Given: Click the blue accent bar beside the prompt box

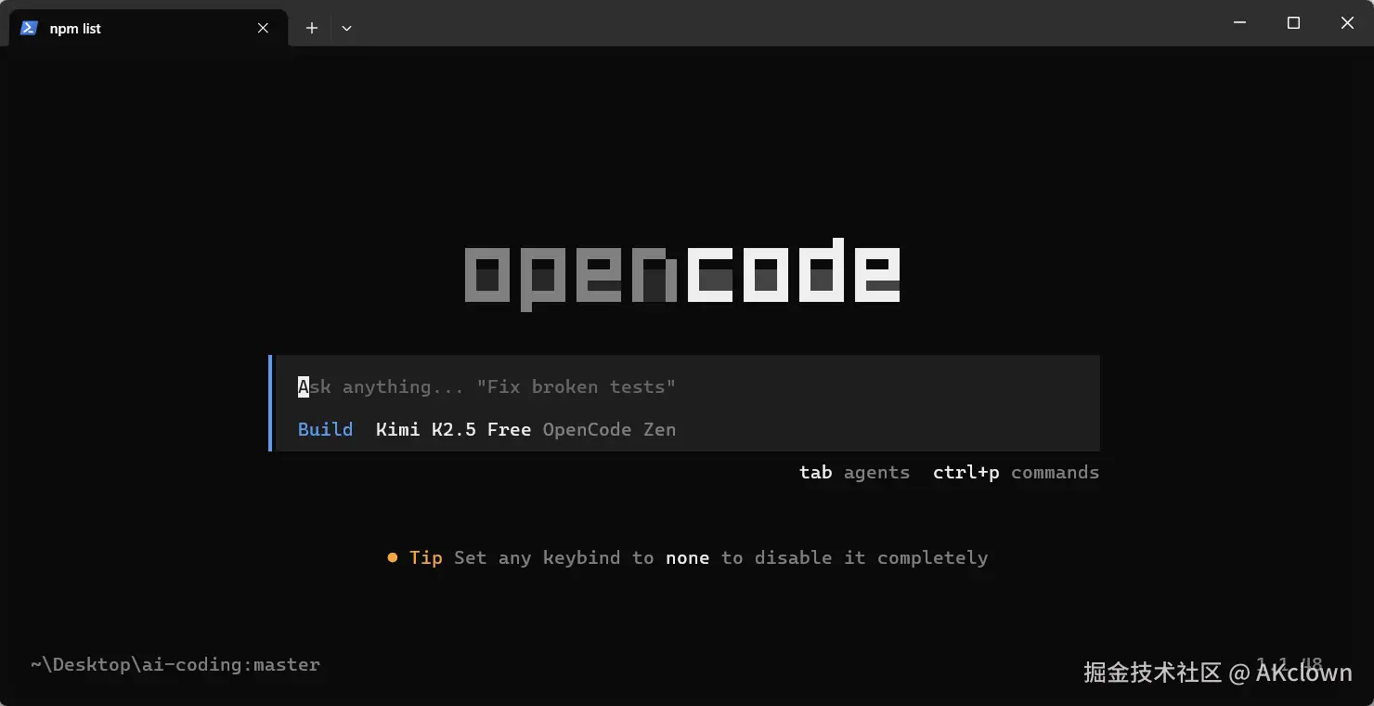Looking at the screenshot, I should [272, 402].
